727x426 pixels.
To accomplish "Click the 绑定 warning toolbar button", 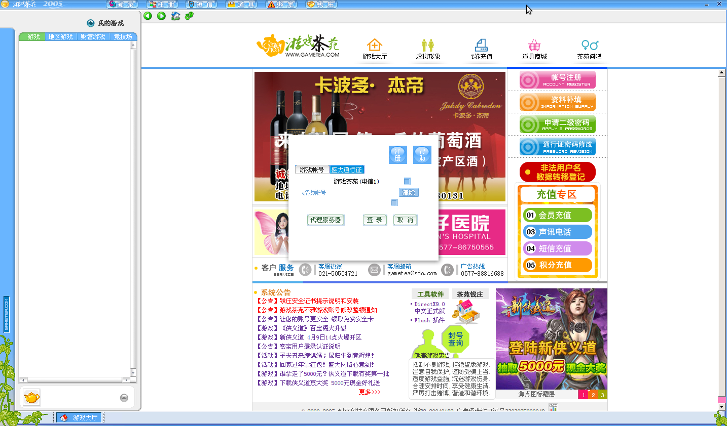I will click(281, 4).
